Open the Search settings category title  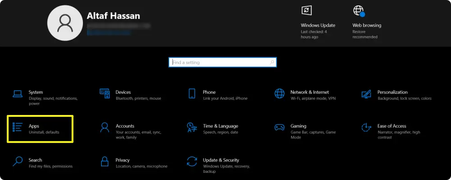tap(35, 160)
